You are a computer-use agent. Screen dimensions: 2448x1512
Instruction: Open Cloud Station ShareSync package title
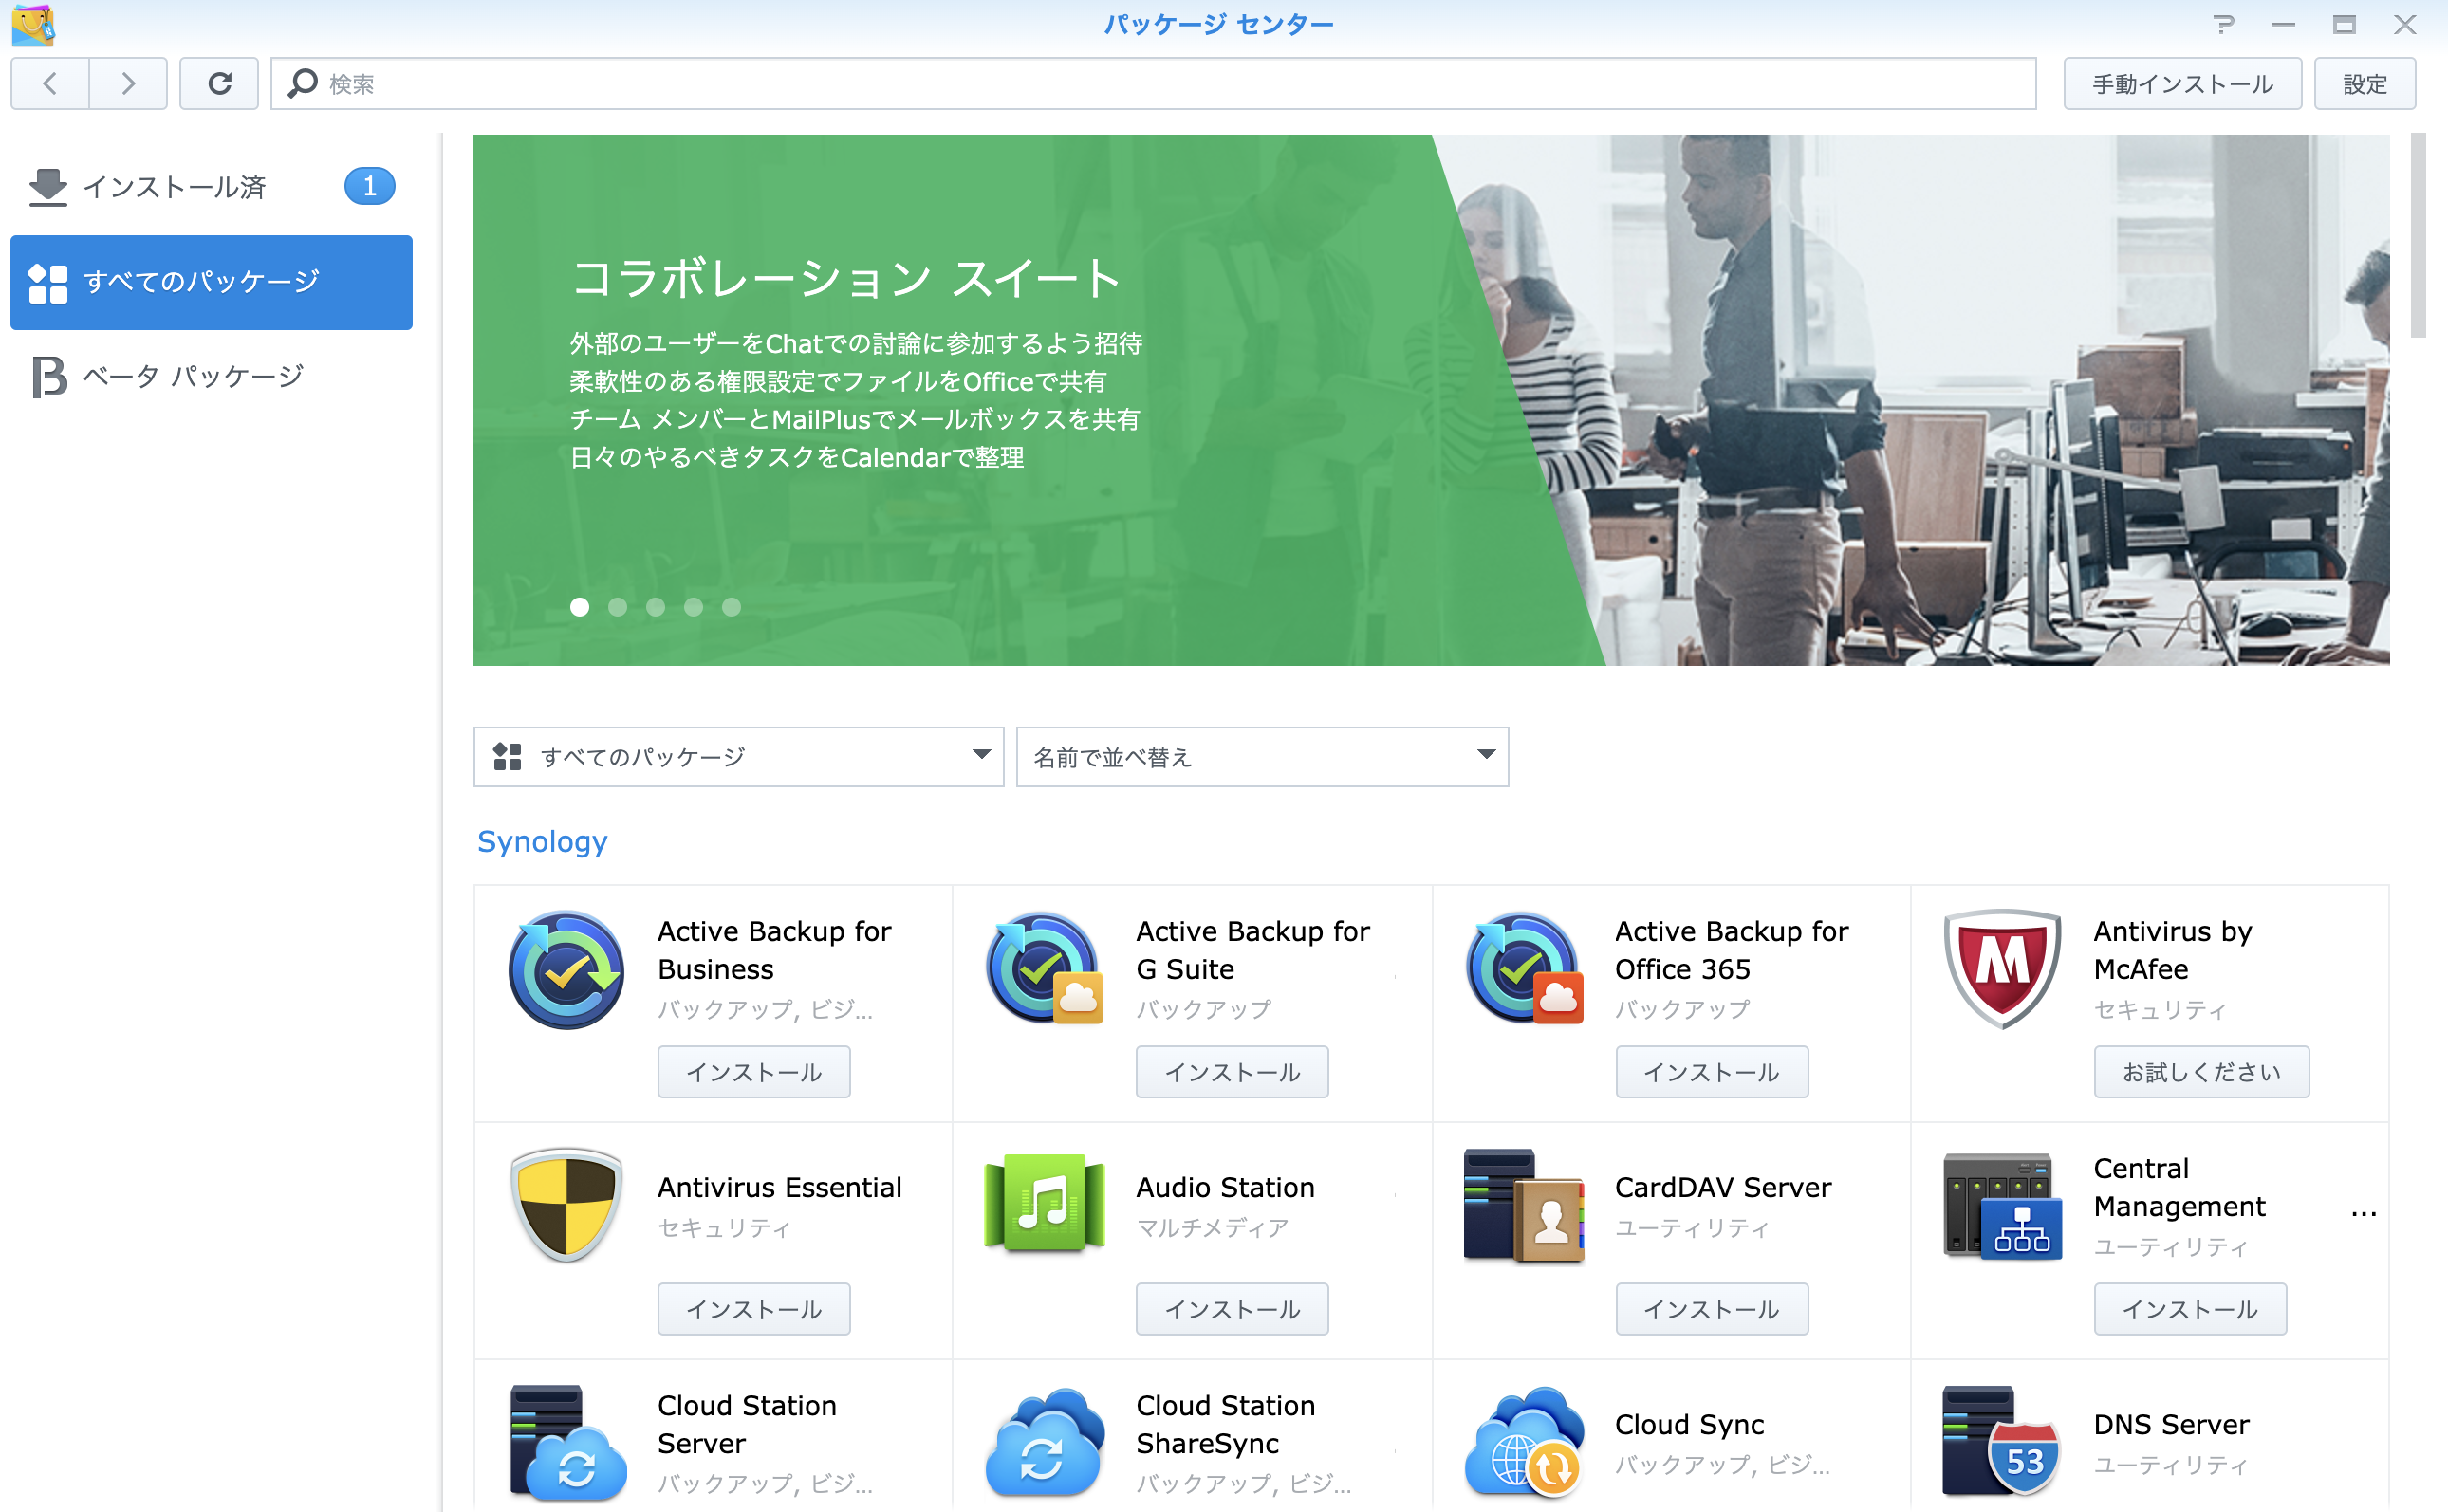(x=1225, y=1424)
